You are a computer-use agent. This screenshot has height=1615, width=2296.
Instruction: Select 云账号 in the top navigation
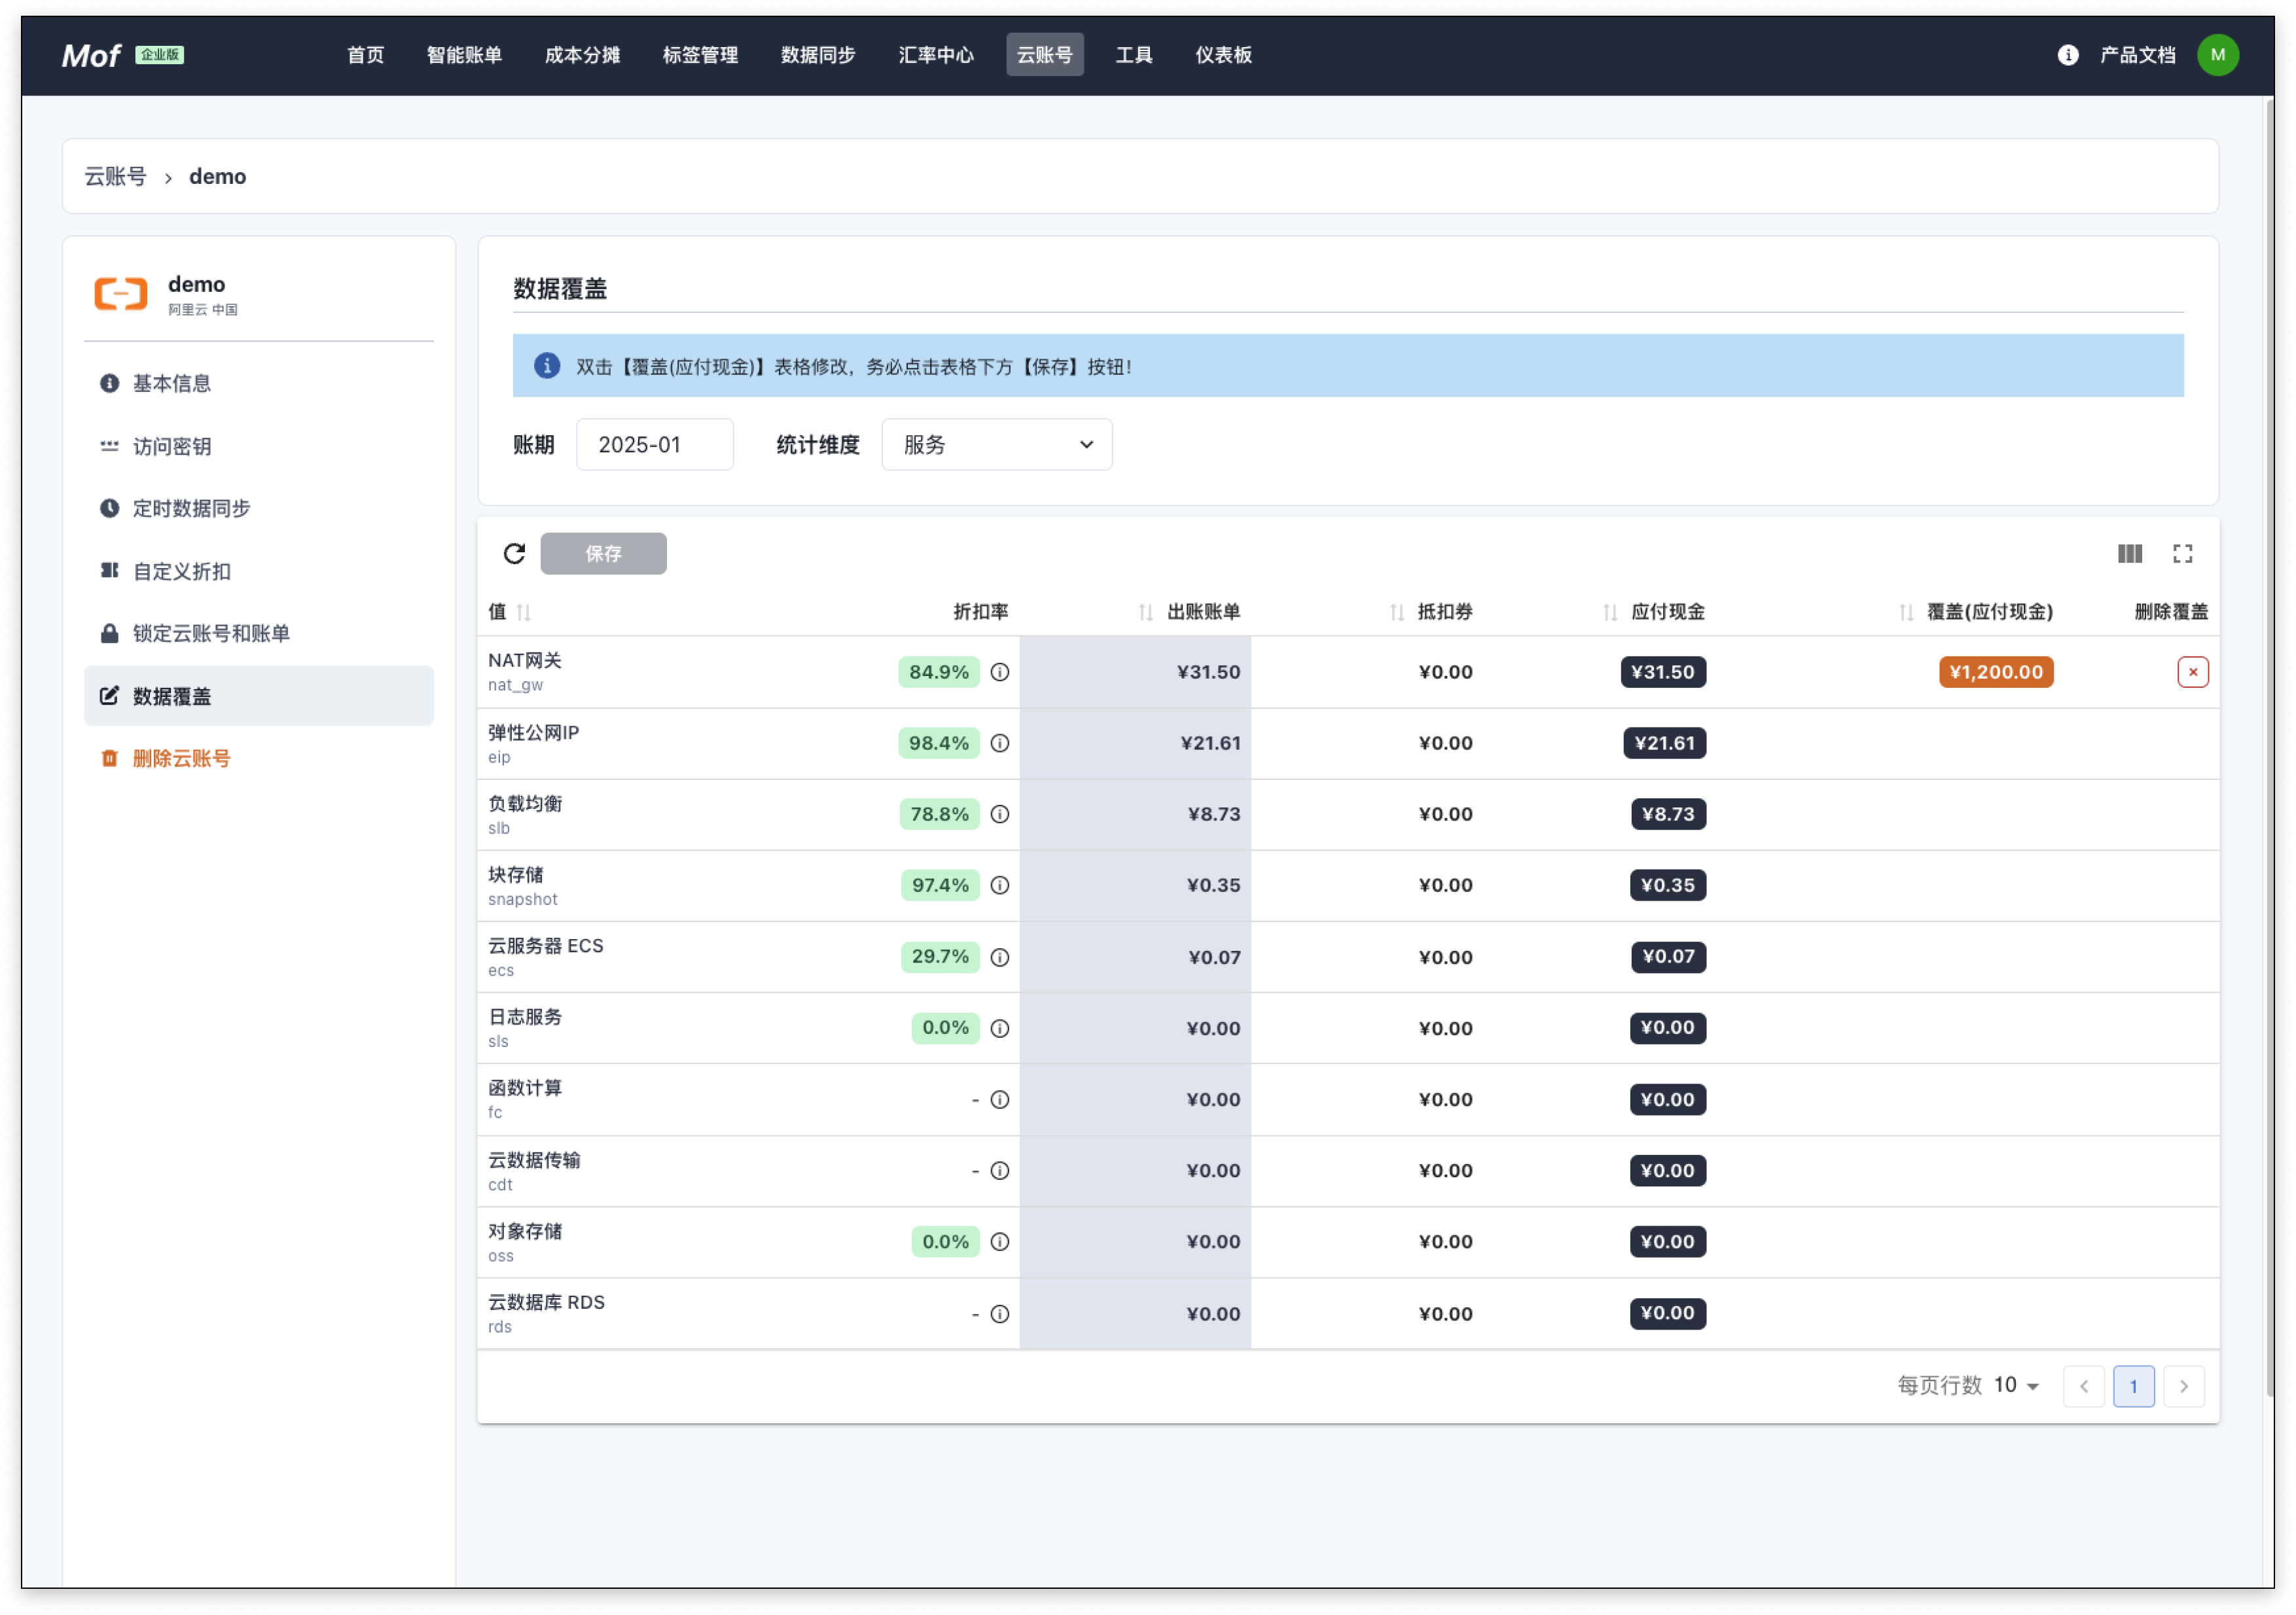point(1045,55)
